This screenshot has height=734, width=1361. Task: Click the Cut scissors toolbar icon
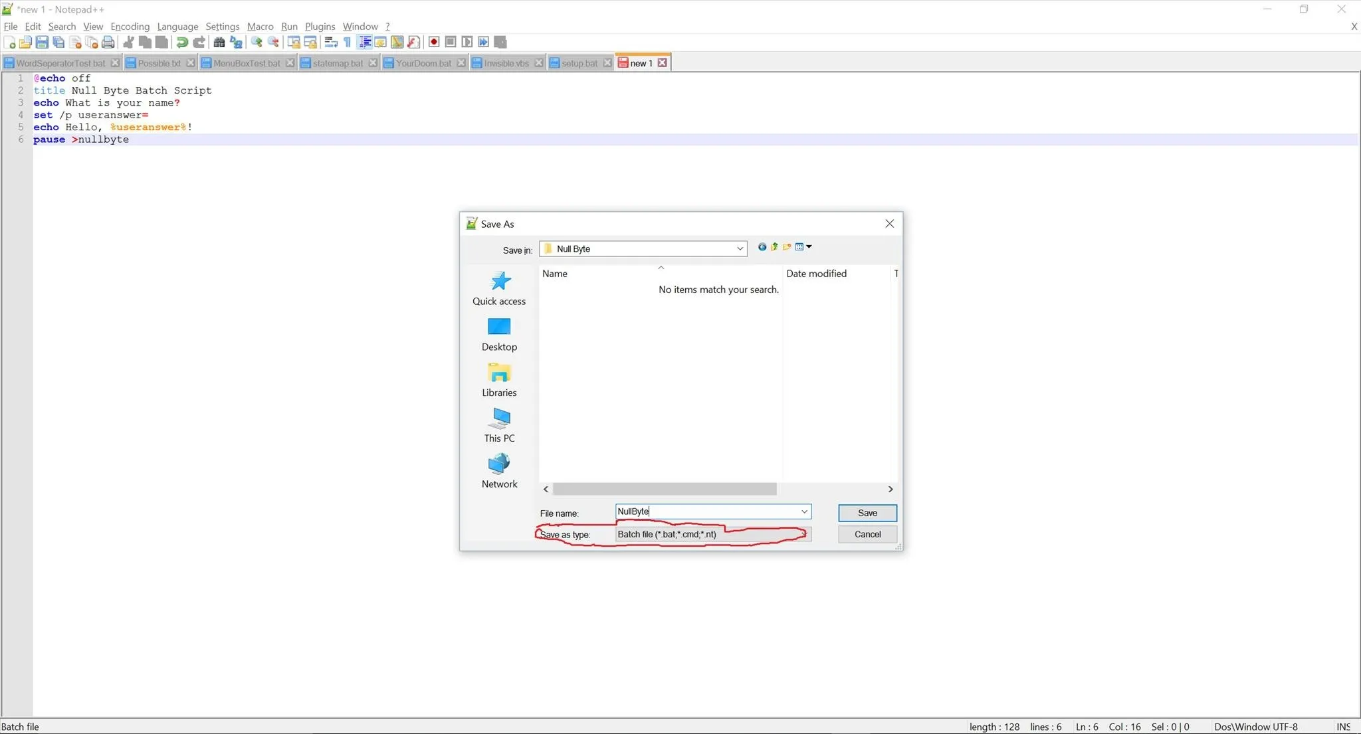click(x=129, y=43)
